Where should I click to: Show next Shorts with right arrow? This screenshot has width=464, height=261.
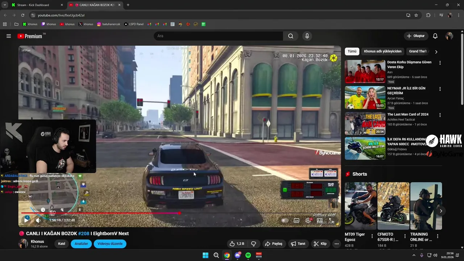(x=441, y=211)
